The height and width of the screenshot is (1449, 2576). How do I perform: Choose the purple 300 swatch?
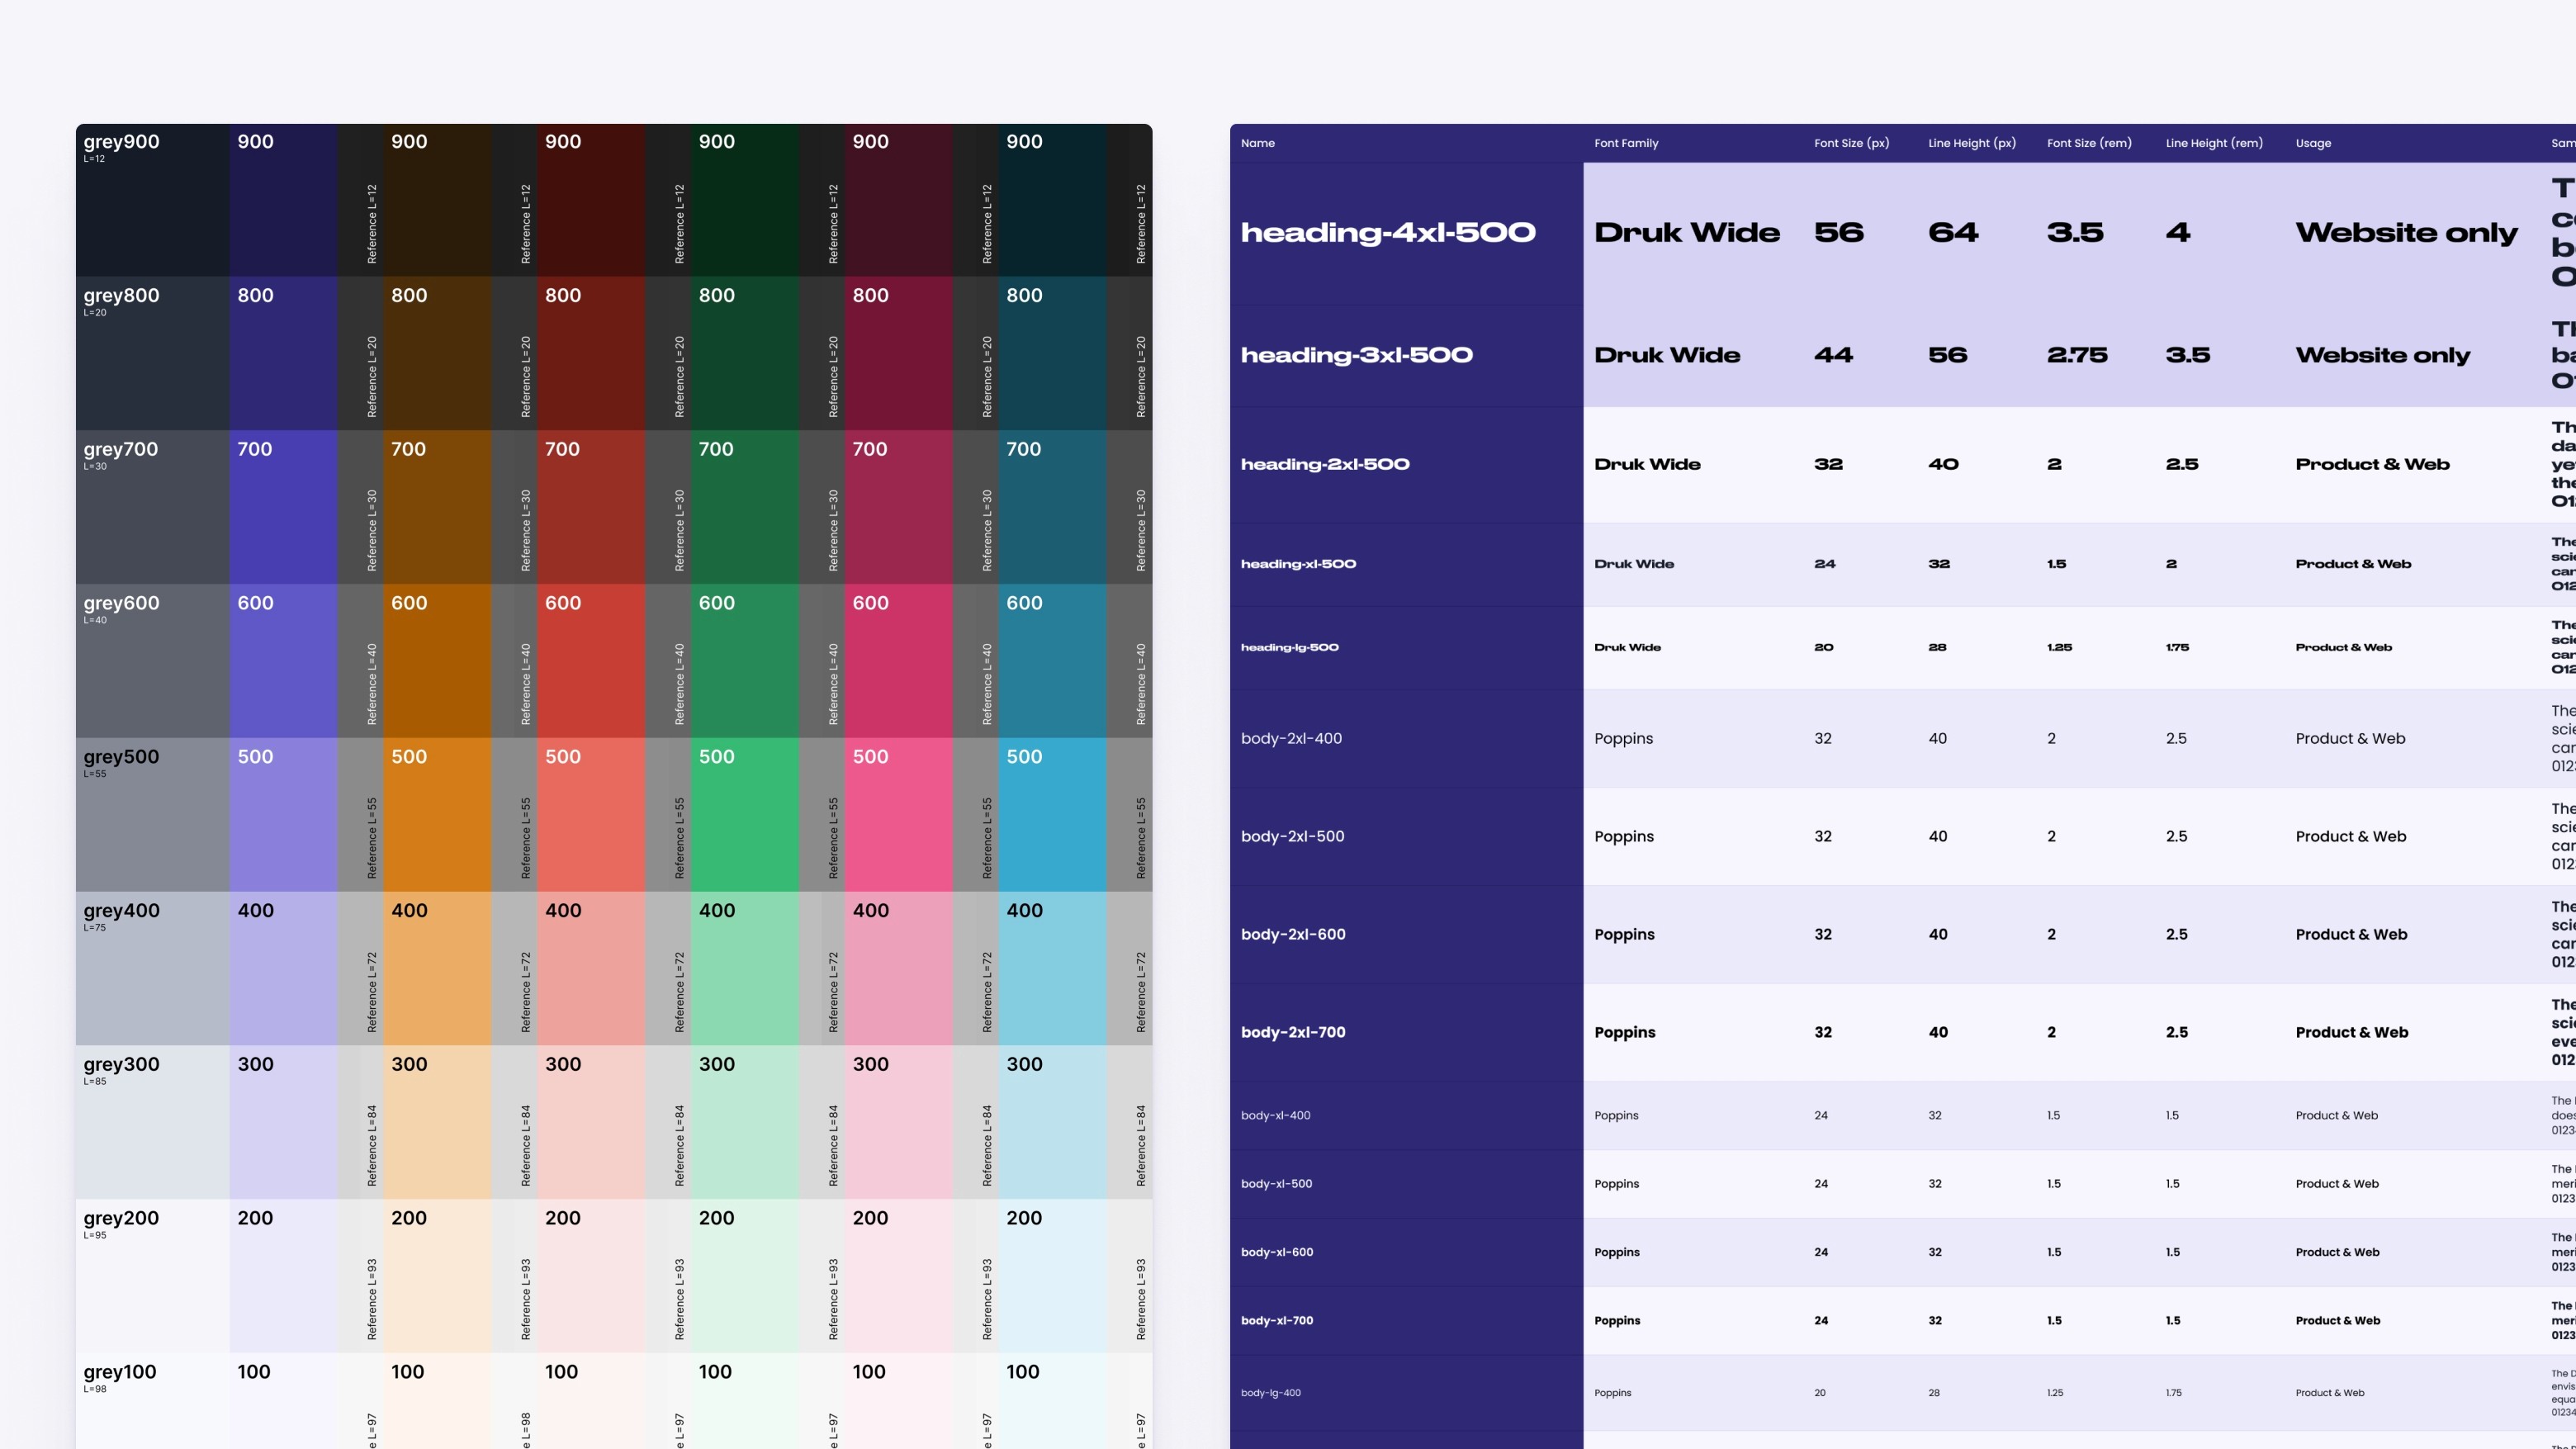(284, 1123)
